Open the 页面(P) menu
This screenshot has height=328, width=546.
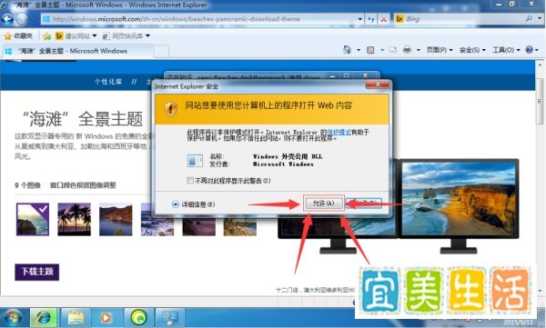(440, 50)
